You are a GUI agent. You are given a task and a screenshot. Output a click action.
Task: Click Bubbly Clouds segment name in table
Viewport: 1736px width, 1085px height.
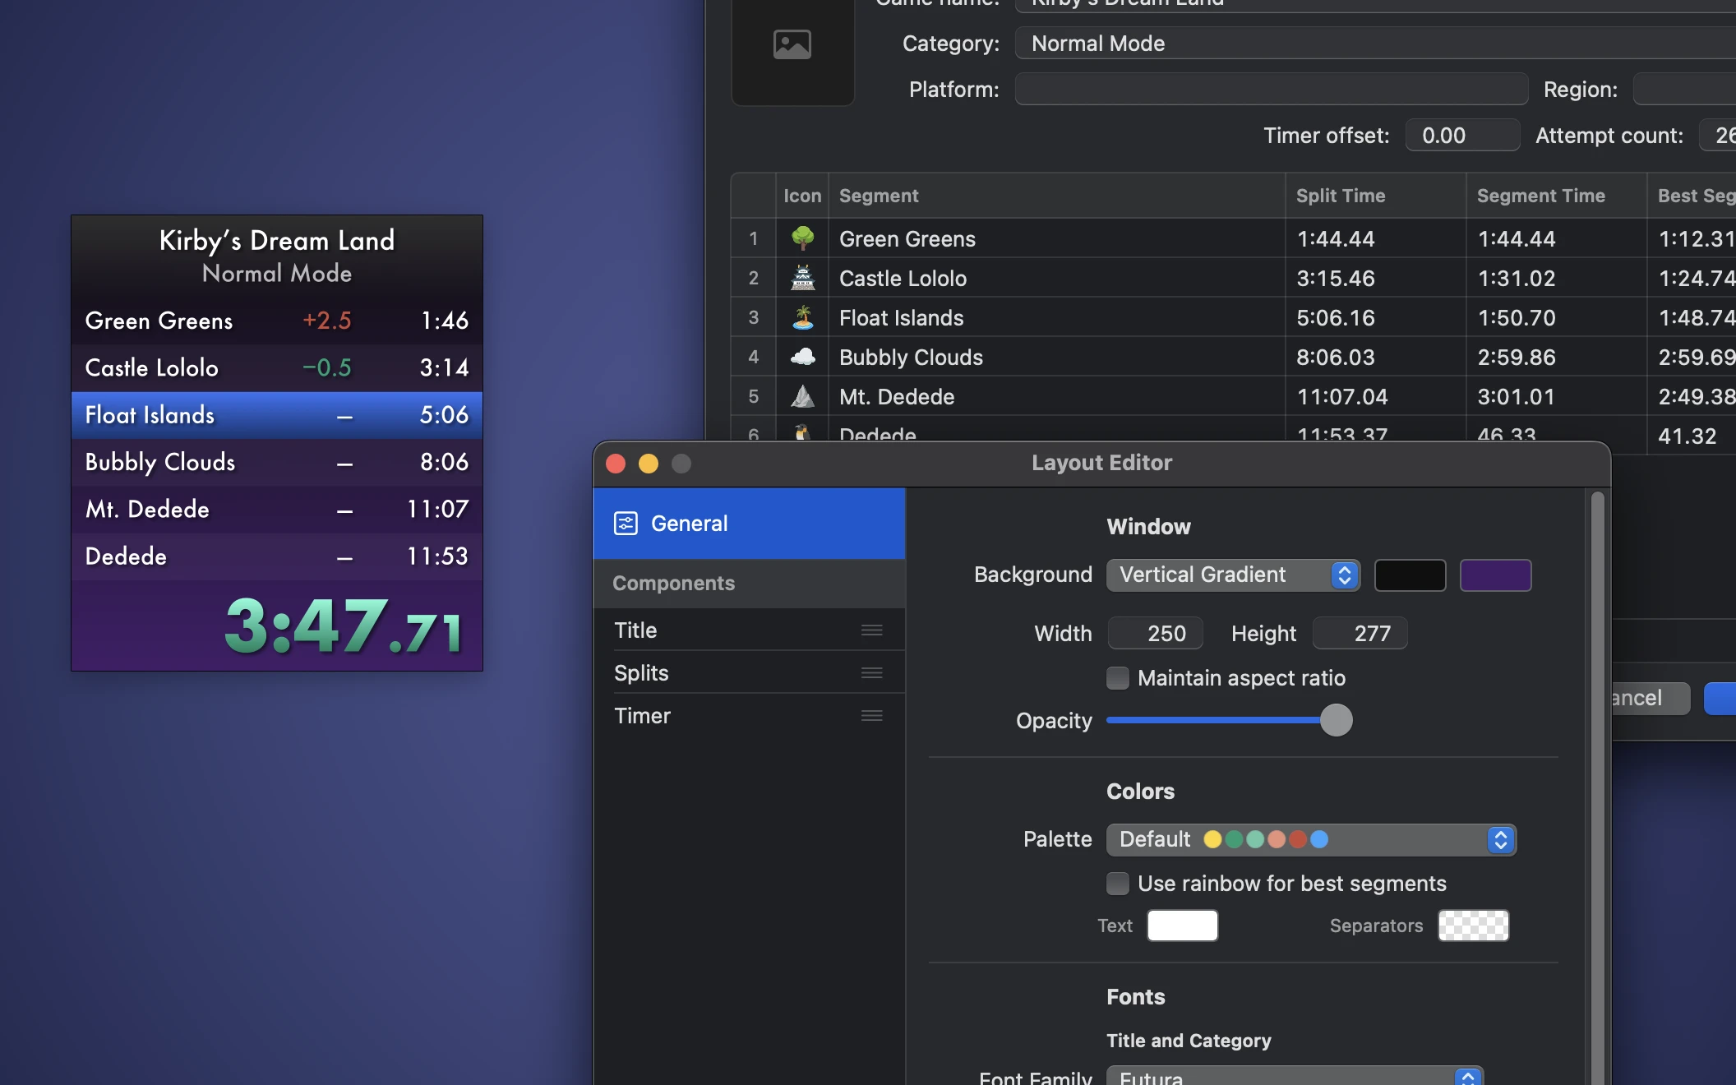912,358
